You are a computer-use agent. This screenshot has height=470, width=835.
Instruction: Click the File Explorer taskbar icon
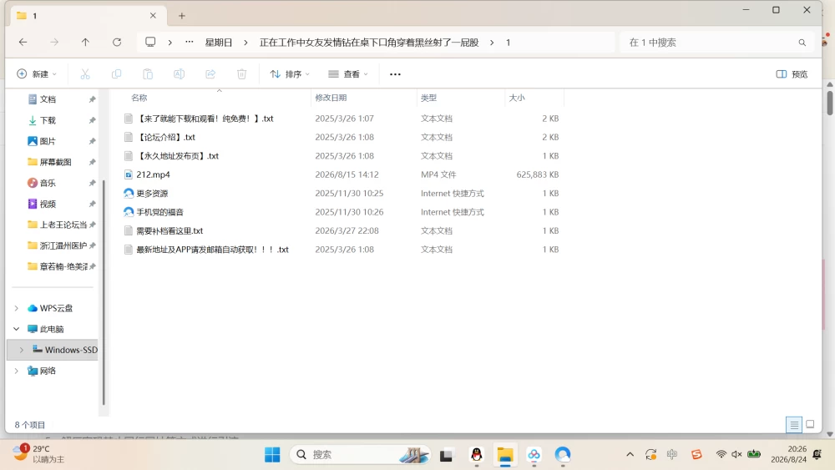click(505, 455)
